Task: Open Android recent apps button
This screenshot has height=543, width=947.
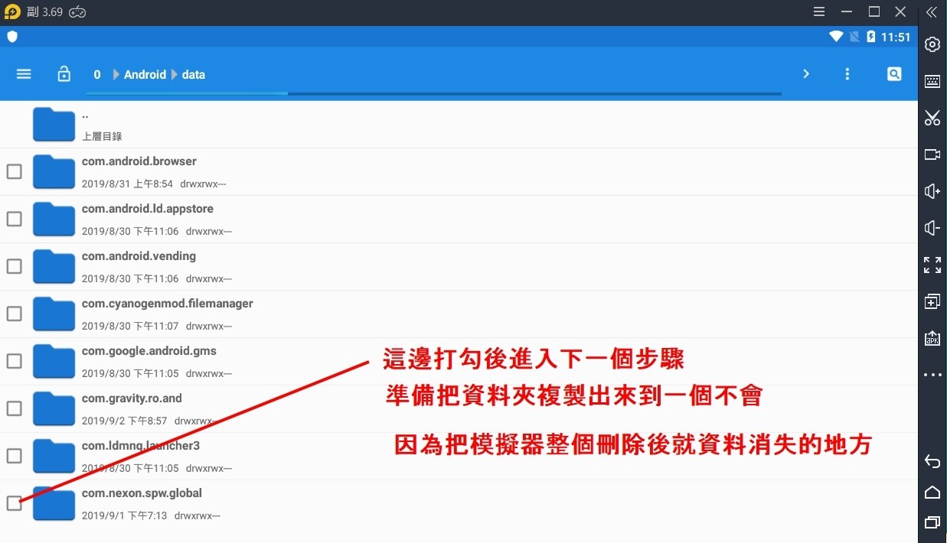Action: click(x=932, y=523)
